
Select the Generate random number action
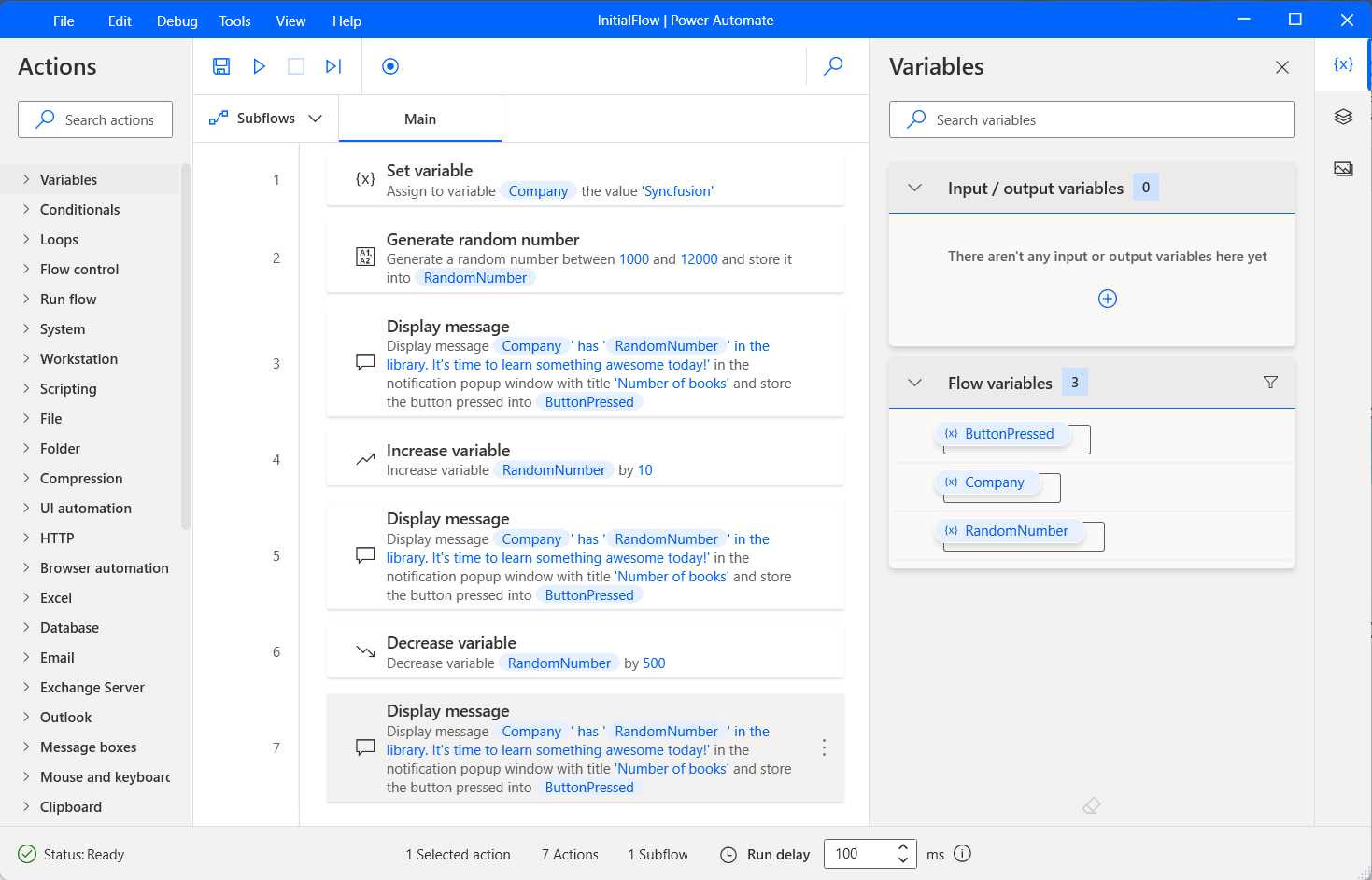pos(586,258)
